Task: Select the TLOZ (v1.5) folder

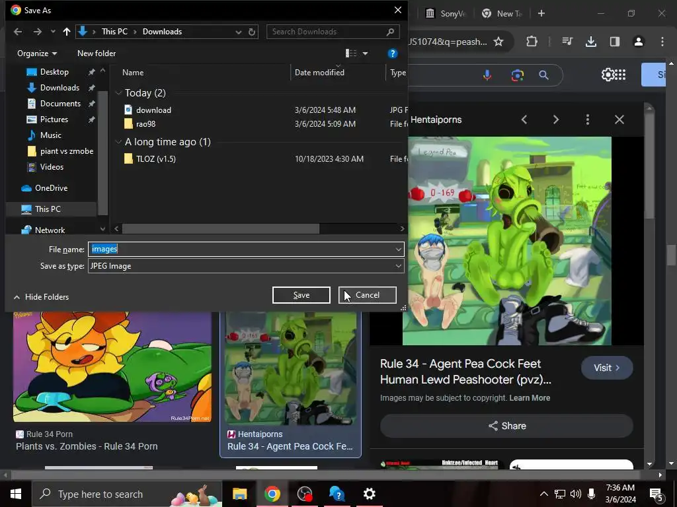Action: coord(156,158)
